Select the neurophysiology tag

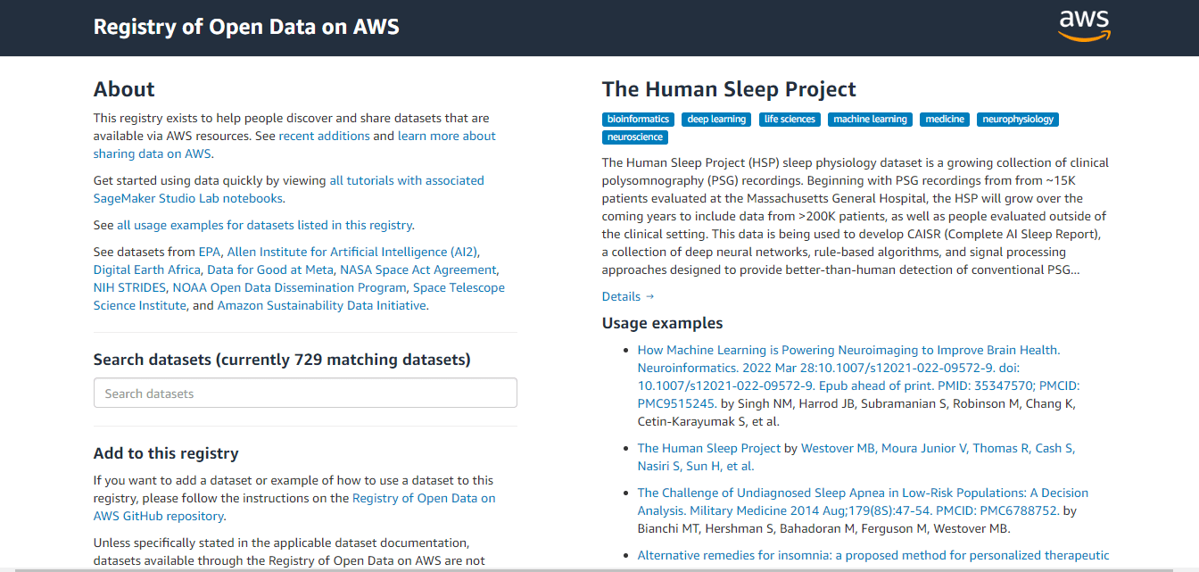1016,119
